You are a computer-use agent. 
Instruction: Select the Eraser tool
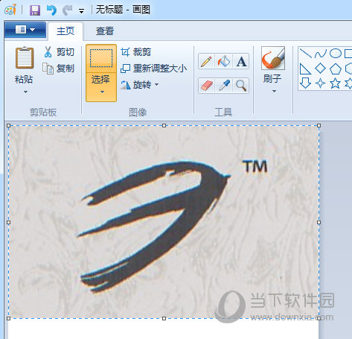click(x=206, y=86)
